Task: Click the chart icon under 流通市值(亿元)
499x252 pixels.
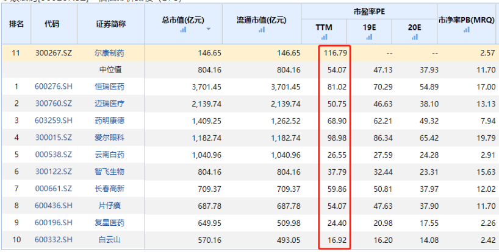Action: pos(262,29)
